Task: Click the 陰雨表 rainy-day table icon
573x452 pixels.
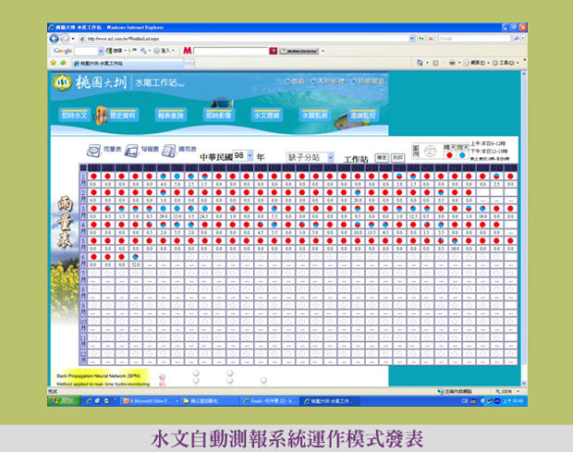Action: click(132, 149)
